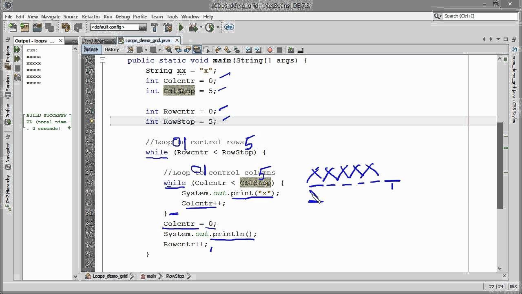Collapse the main method code fold
Viewport: 522px width, 294px height.
(103, 60)
